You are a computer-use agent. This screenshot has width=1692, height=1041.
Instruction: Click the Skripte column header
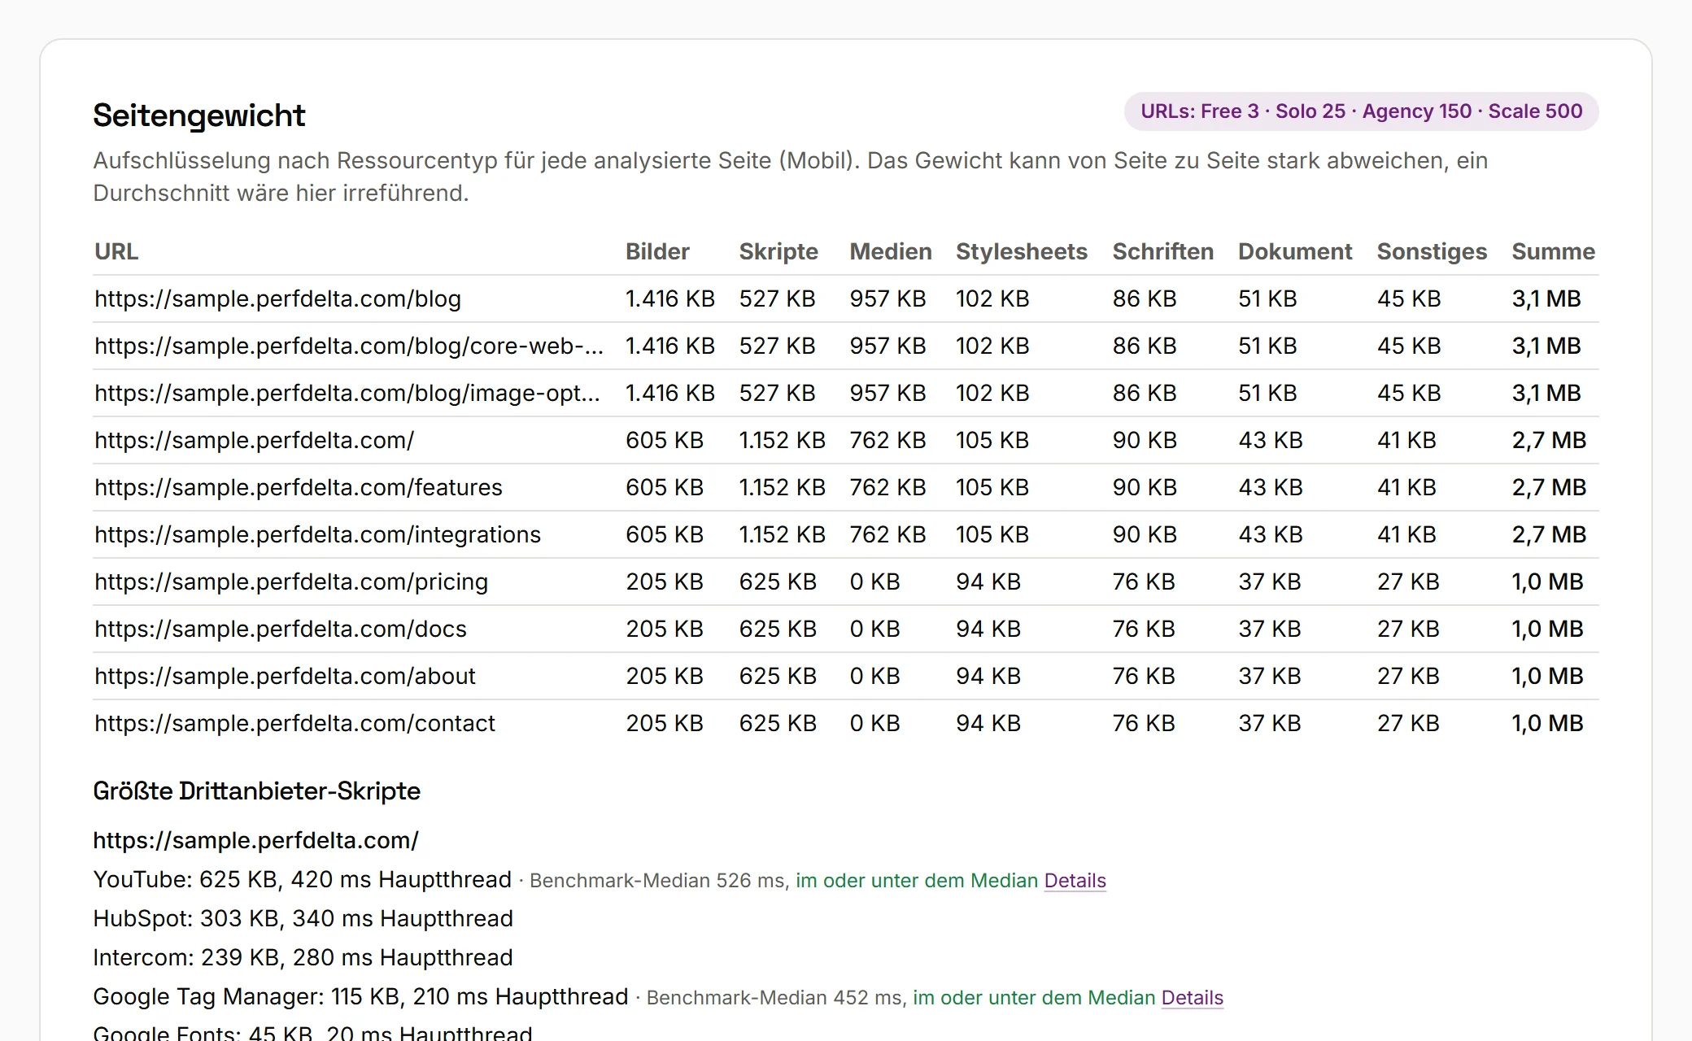pos(778,251)
